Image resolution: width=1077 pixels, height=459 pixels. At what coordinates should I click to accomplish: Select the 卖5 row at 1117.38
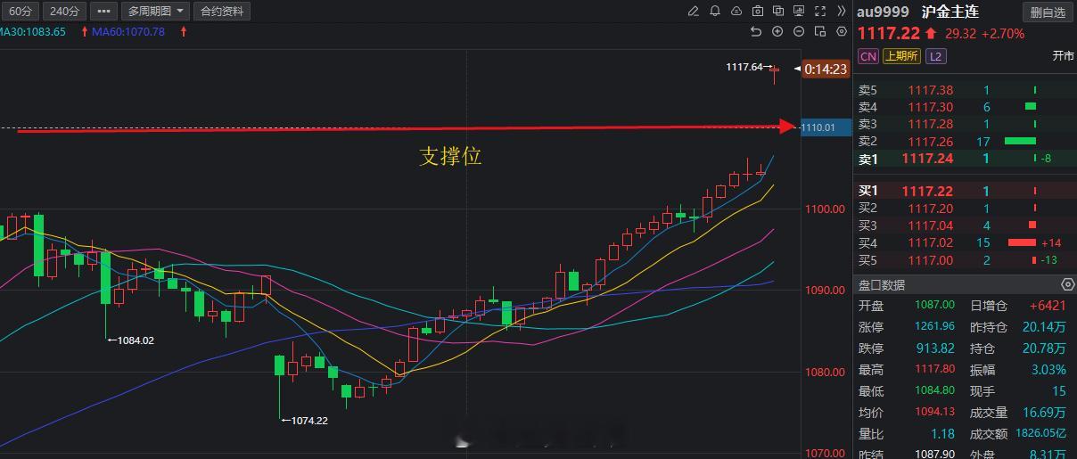[966, 90]
